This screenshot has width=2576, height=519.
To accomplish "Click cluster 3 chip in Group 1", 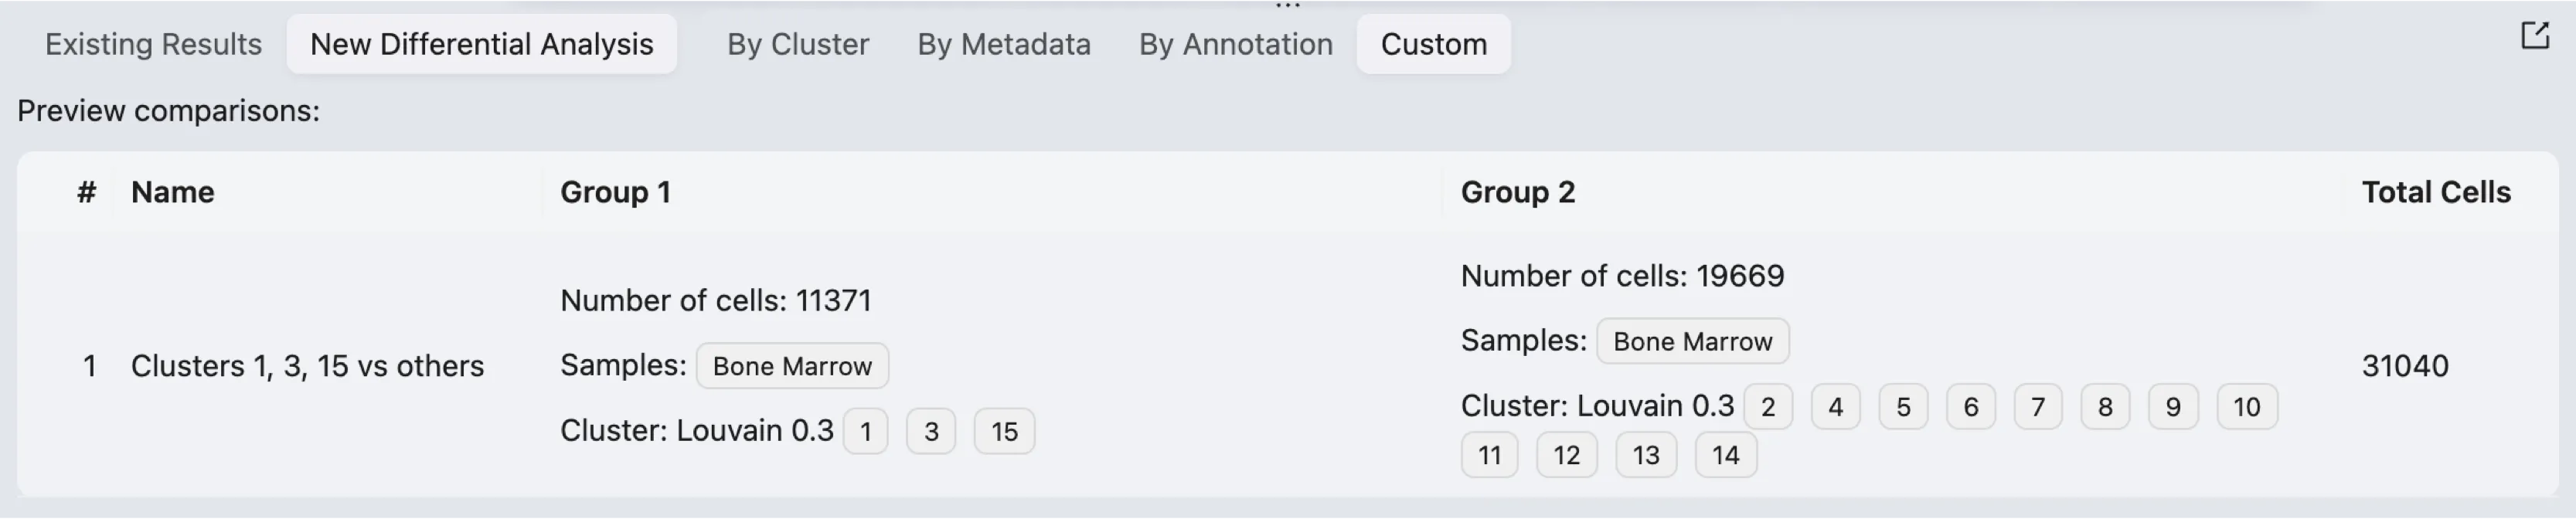I will 930,431.
